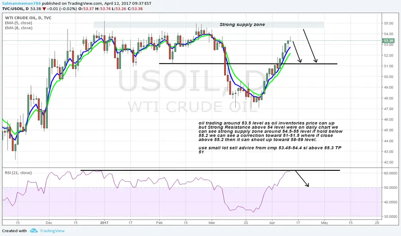This screenshot has height=236, width=401.
Task: Click the L:53.26 low value in header
Action: tap(119, 9)
